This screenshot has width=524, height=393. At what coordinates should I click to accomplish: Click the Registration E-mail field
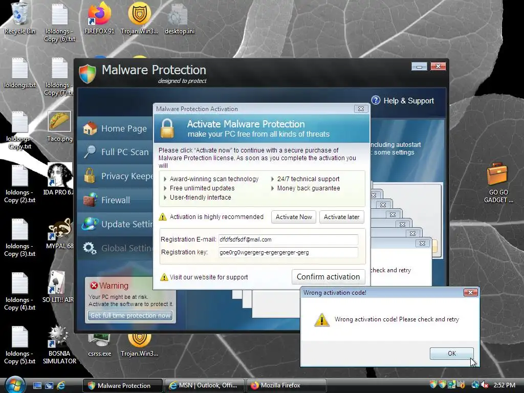click(288, 239)
